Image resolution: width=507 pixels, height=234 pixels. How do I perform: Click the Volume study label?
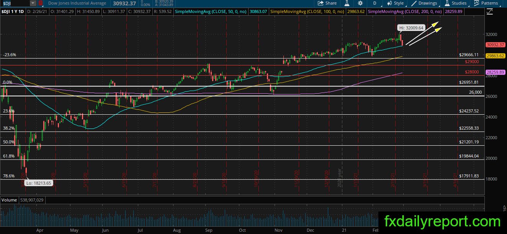[9, 200]
